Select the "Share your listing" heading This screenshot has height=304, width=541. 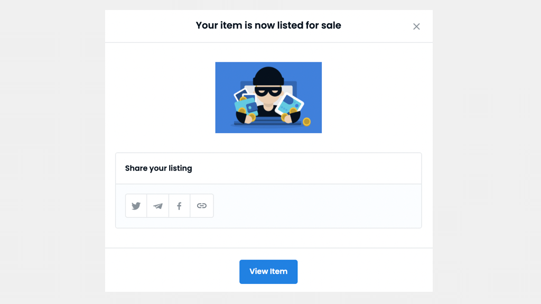pos(158,168)
